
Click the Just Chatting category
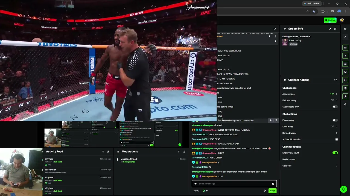[295, 41]
